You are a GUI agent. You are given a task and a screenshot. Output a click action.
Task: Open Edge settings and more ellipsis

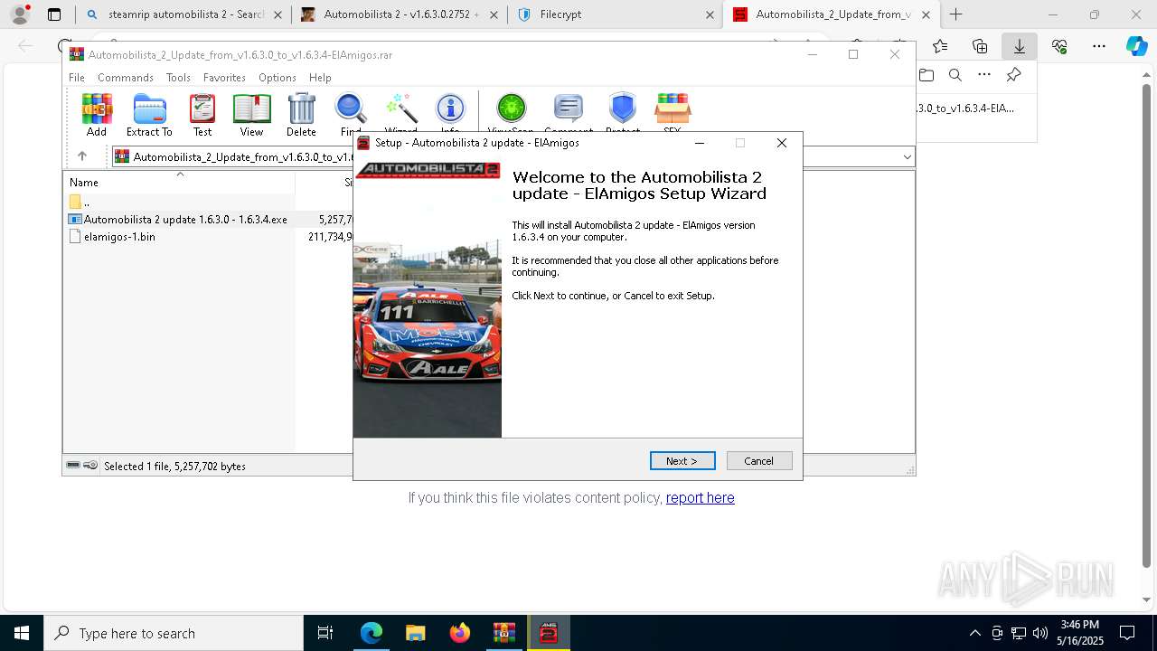1099,46
